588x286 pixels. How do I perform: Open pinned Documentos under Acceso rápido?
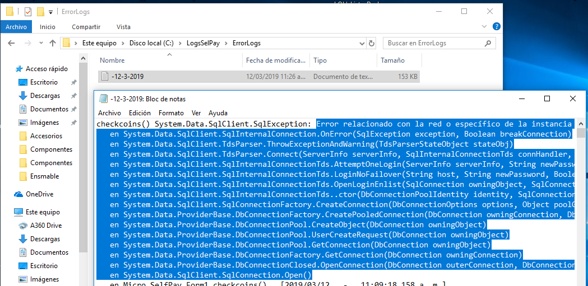pos(49,109)
